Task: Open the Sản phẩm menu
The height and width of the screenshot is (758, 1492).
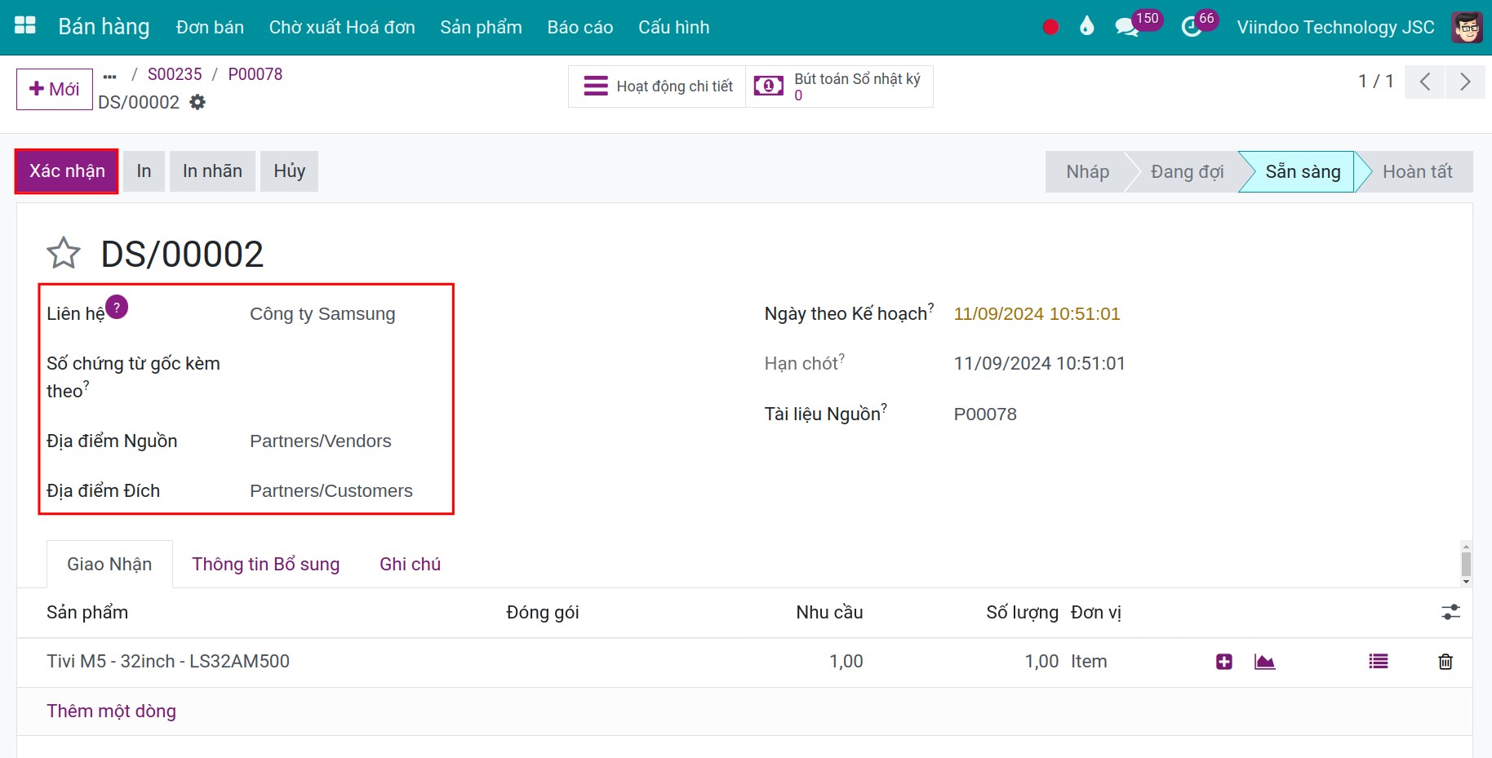Action: [x=481, y=28]
